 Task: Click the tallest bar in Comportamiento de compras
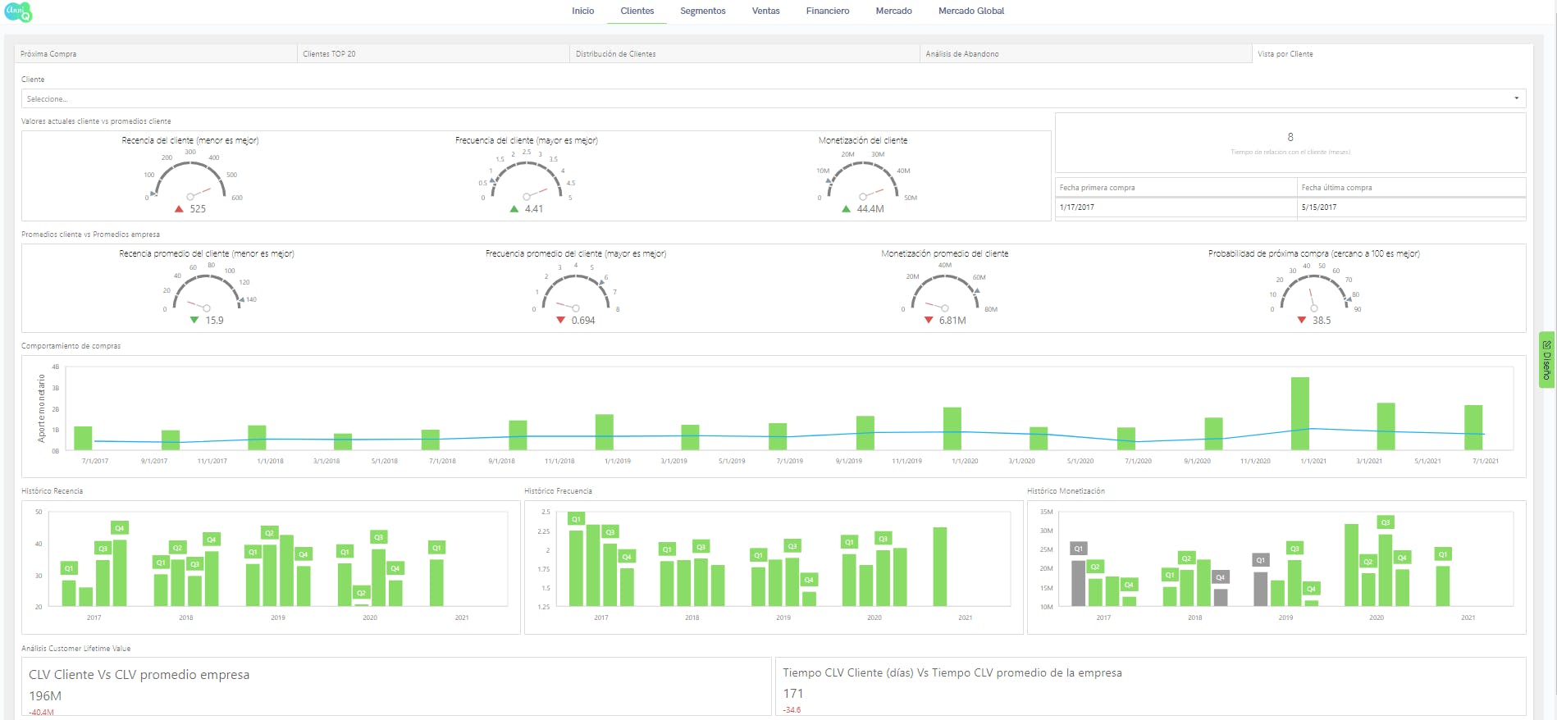(x=1299, y=413)
